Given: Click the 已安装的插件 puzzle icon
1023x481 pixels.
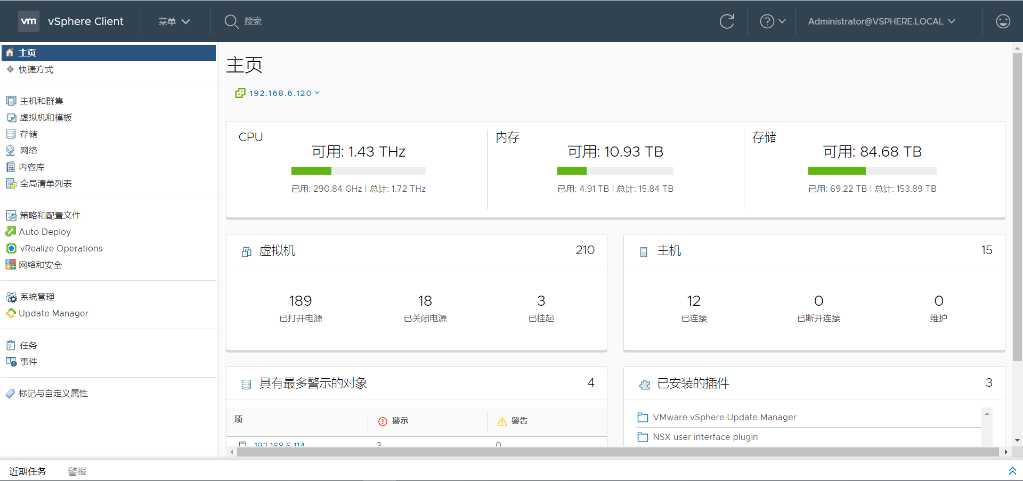Looking at the screenshot, I should point(645,384).
